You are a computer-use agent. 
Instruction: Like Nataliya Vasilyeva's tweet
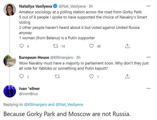[x=92, y=46]
